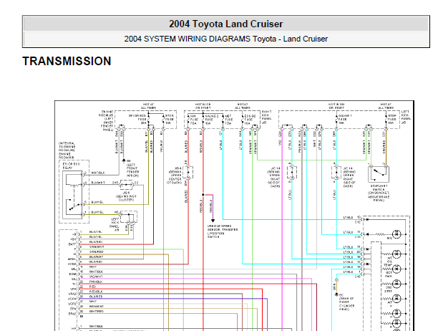Click the "RIGHT KICK PANEL J/B" label
This screenshot has height=331, width=433.
(x=266, y=117)
